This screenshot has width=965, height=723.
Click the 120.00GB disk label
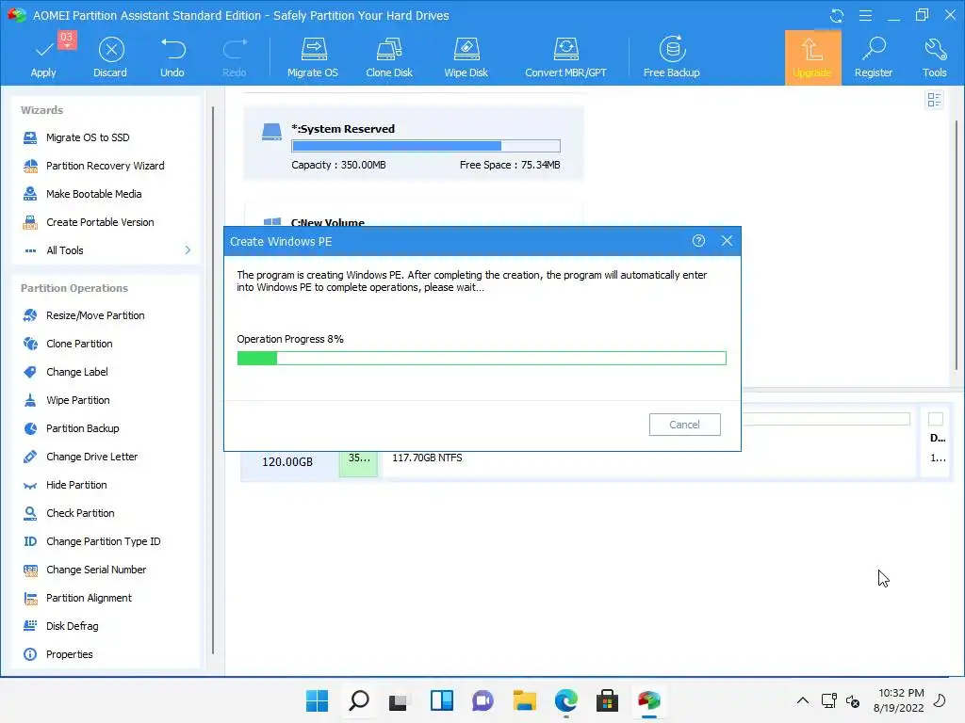[287, 462]
